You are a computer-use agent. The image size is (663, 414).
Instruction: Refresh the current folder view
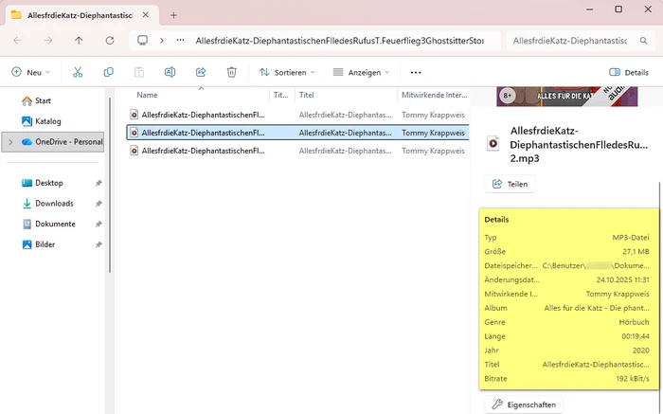point(110,41)
